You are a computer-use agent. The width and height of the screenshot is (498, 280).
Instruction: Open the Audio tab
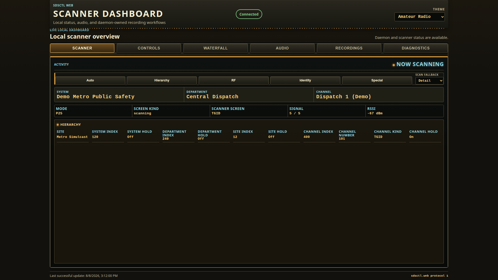282,48
